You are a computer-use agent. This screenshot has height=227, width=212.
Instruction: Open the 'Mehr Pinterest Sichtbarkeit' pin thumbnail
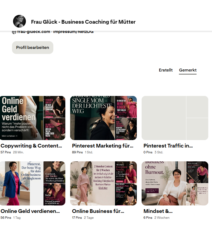(126, 129)
